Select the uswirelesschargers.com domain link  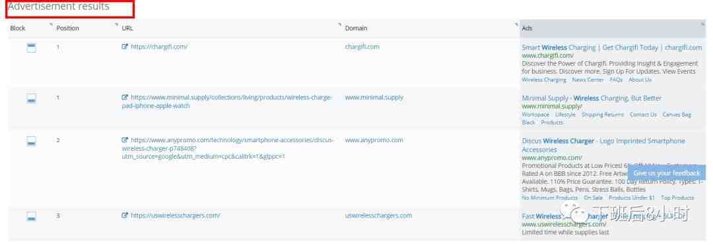[378, 215]
